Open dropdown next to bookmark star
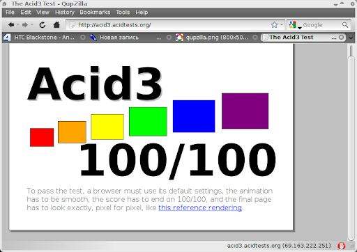 (x=282, y=24)
